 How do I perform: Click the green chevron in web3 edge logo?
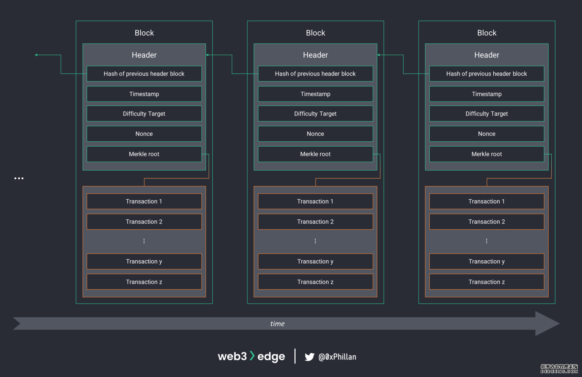coord(252,356)
